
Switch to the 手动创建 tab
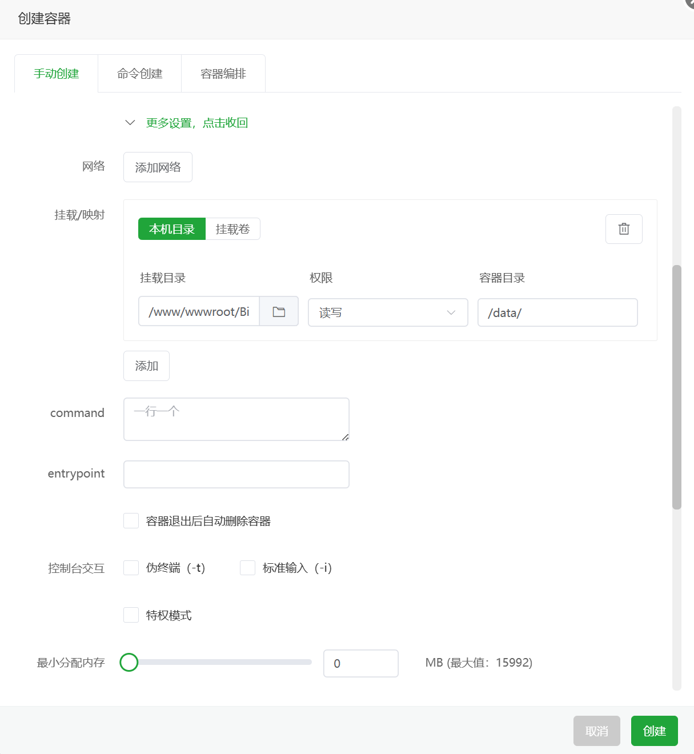tap(56, 74)
